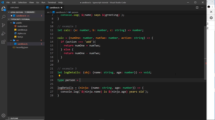This screenshot has width=215, height=120.
Task: Click the '// example 3' comment
Action: coord(67,69)
